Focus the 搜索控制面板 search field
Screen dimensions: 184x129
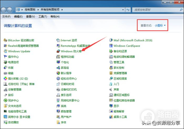156,10
